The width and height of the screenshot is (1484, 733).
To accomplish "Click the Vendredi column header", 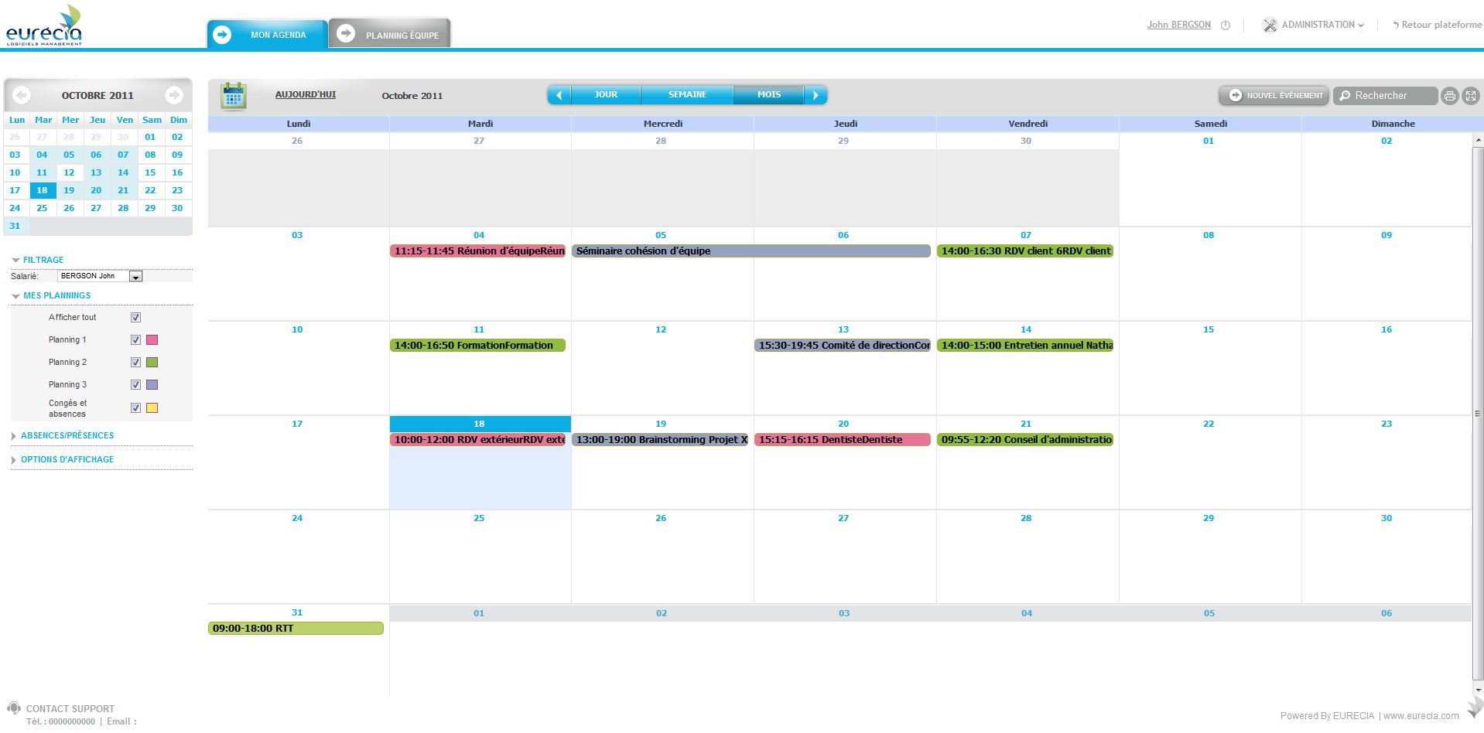I will point(1028,124).
